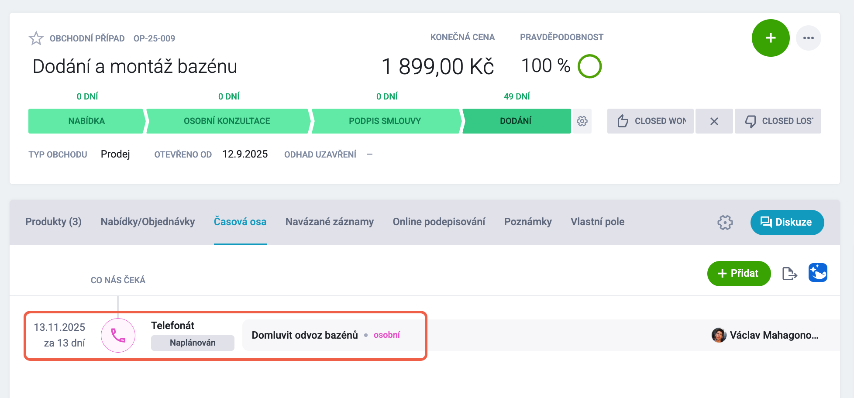Image resolution: width=854 pixels, height=398 pixels.
Task: Click the green Přidat button
Action: tap(739, 274)
